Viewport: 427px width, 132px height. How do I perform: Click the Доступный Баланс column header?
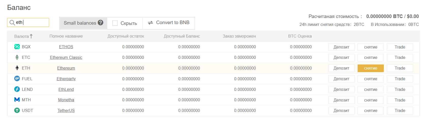point(182,36)
